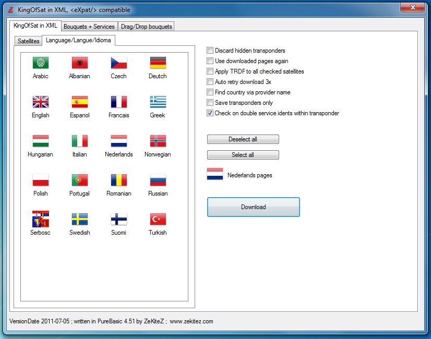Select the Turkish flag icon
Image resolution: width=431 pixels, height=339 pixels.
pos(158,219)
